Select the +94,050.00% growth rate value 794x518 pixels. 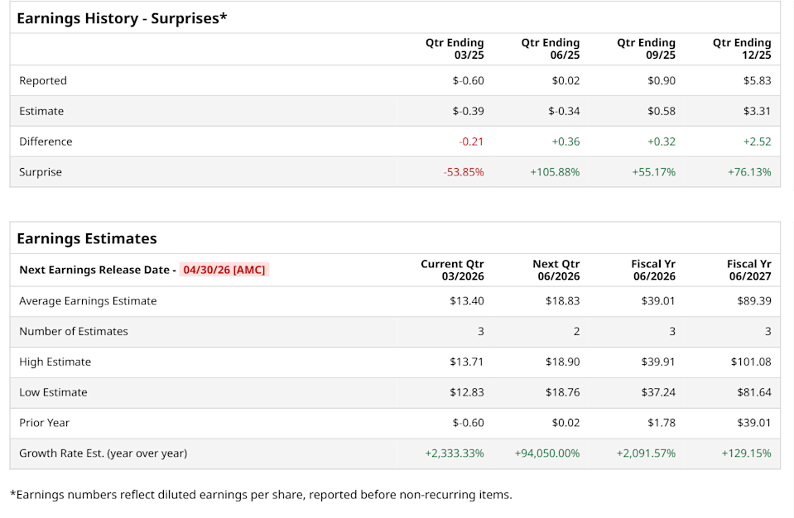[x=547, y=453]
